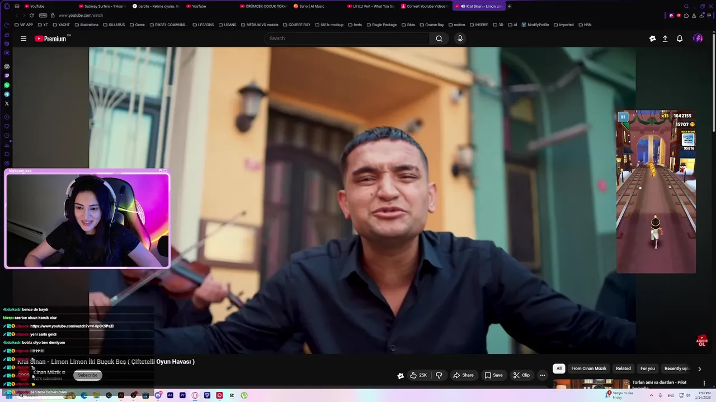Select the 'For you' chip
This screenshot has height=402, width=716.
point(648,368)
